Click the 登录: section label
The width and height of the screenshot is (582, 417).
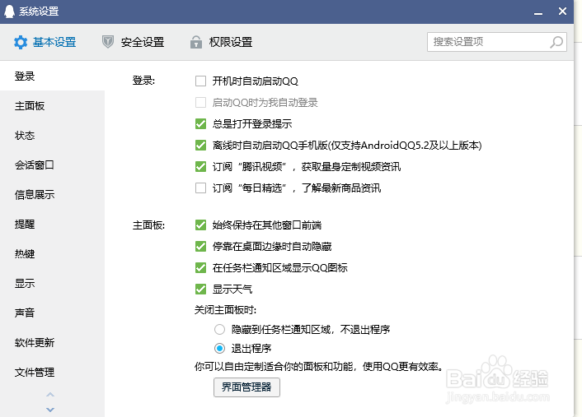click(143, 81)
